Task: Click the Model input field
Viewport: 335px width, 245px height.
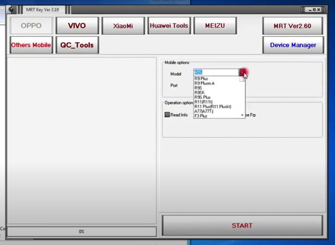Action: click(216, 72)
